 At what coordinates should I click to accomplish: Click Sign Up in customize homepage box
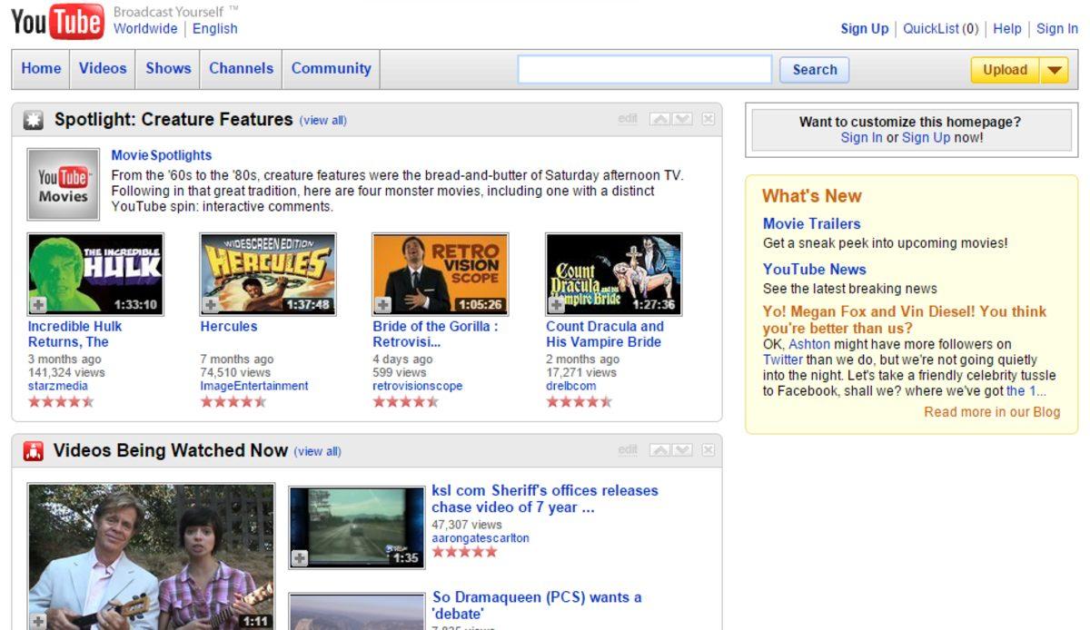pos(926,138)
